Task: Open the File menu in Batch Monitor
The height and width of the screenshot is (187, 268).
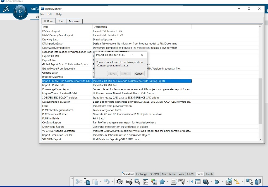Action: coord(42,14)
